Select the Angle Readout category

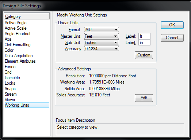click(27, 34)
